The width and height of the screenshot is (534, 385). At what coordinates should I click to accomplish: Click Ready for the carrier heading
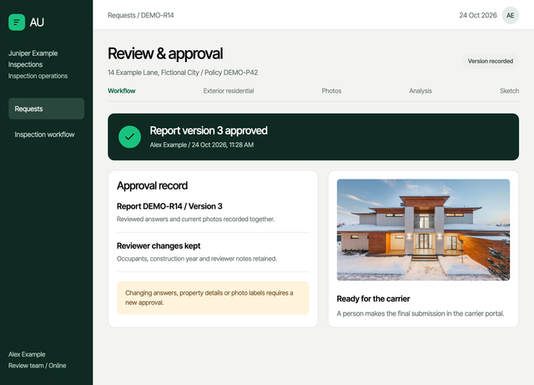373,299
